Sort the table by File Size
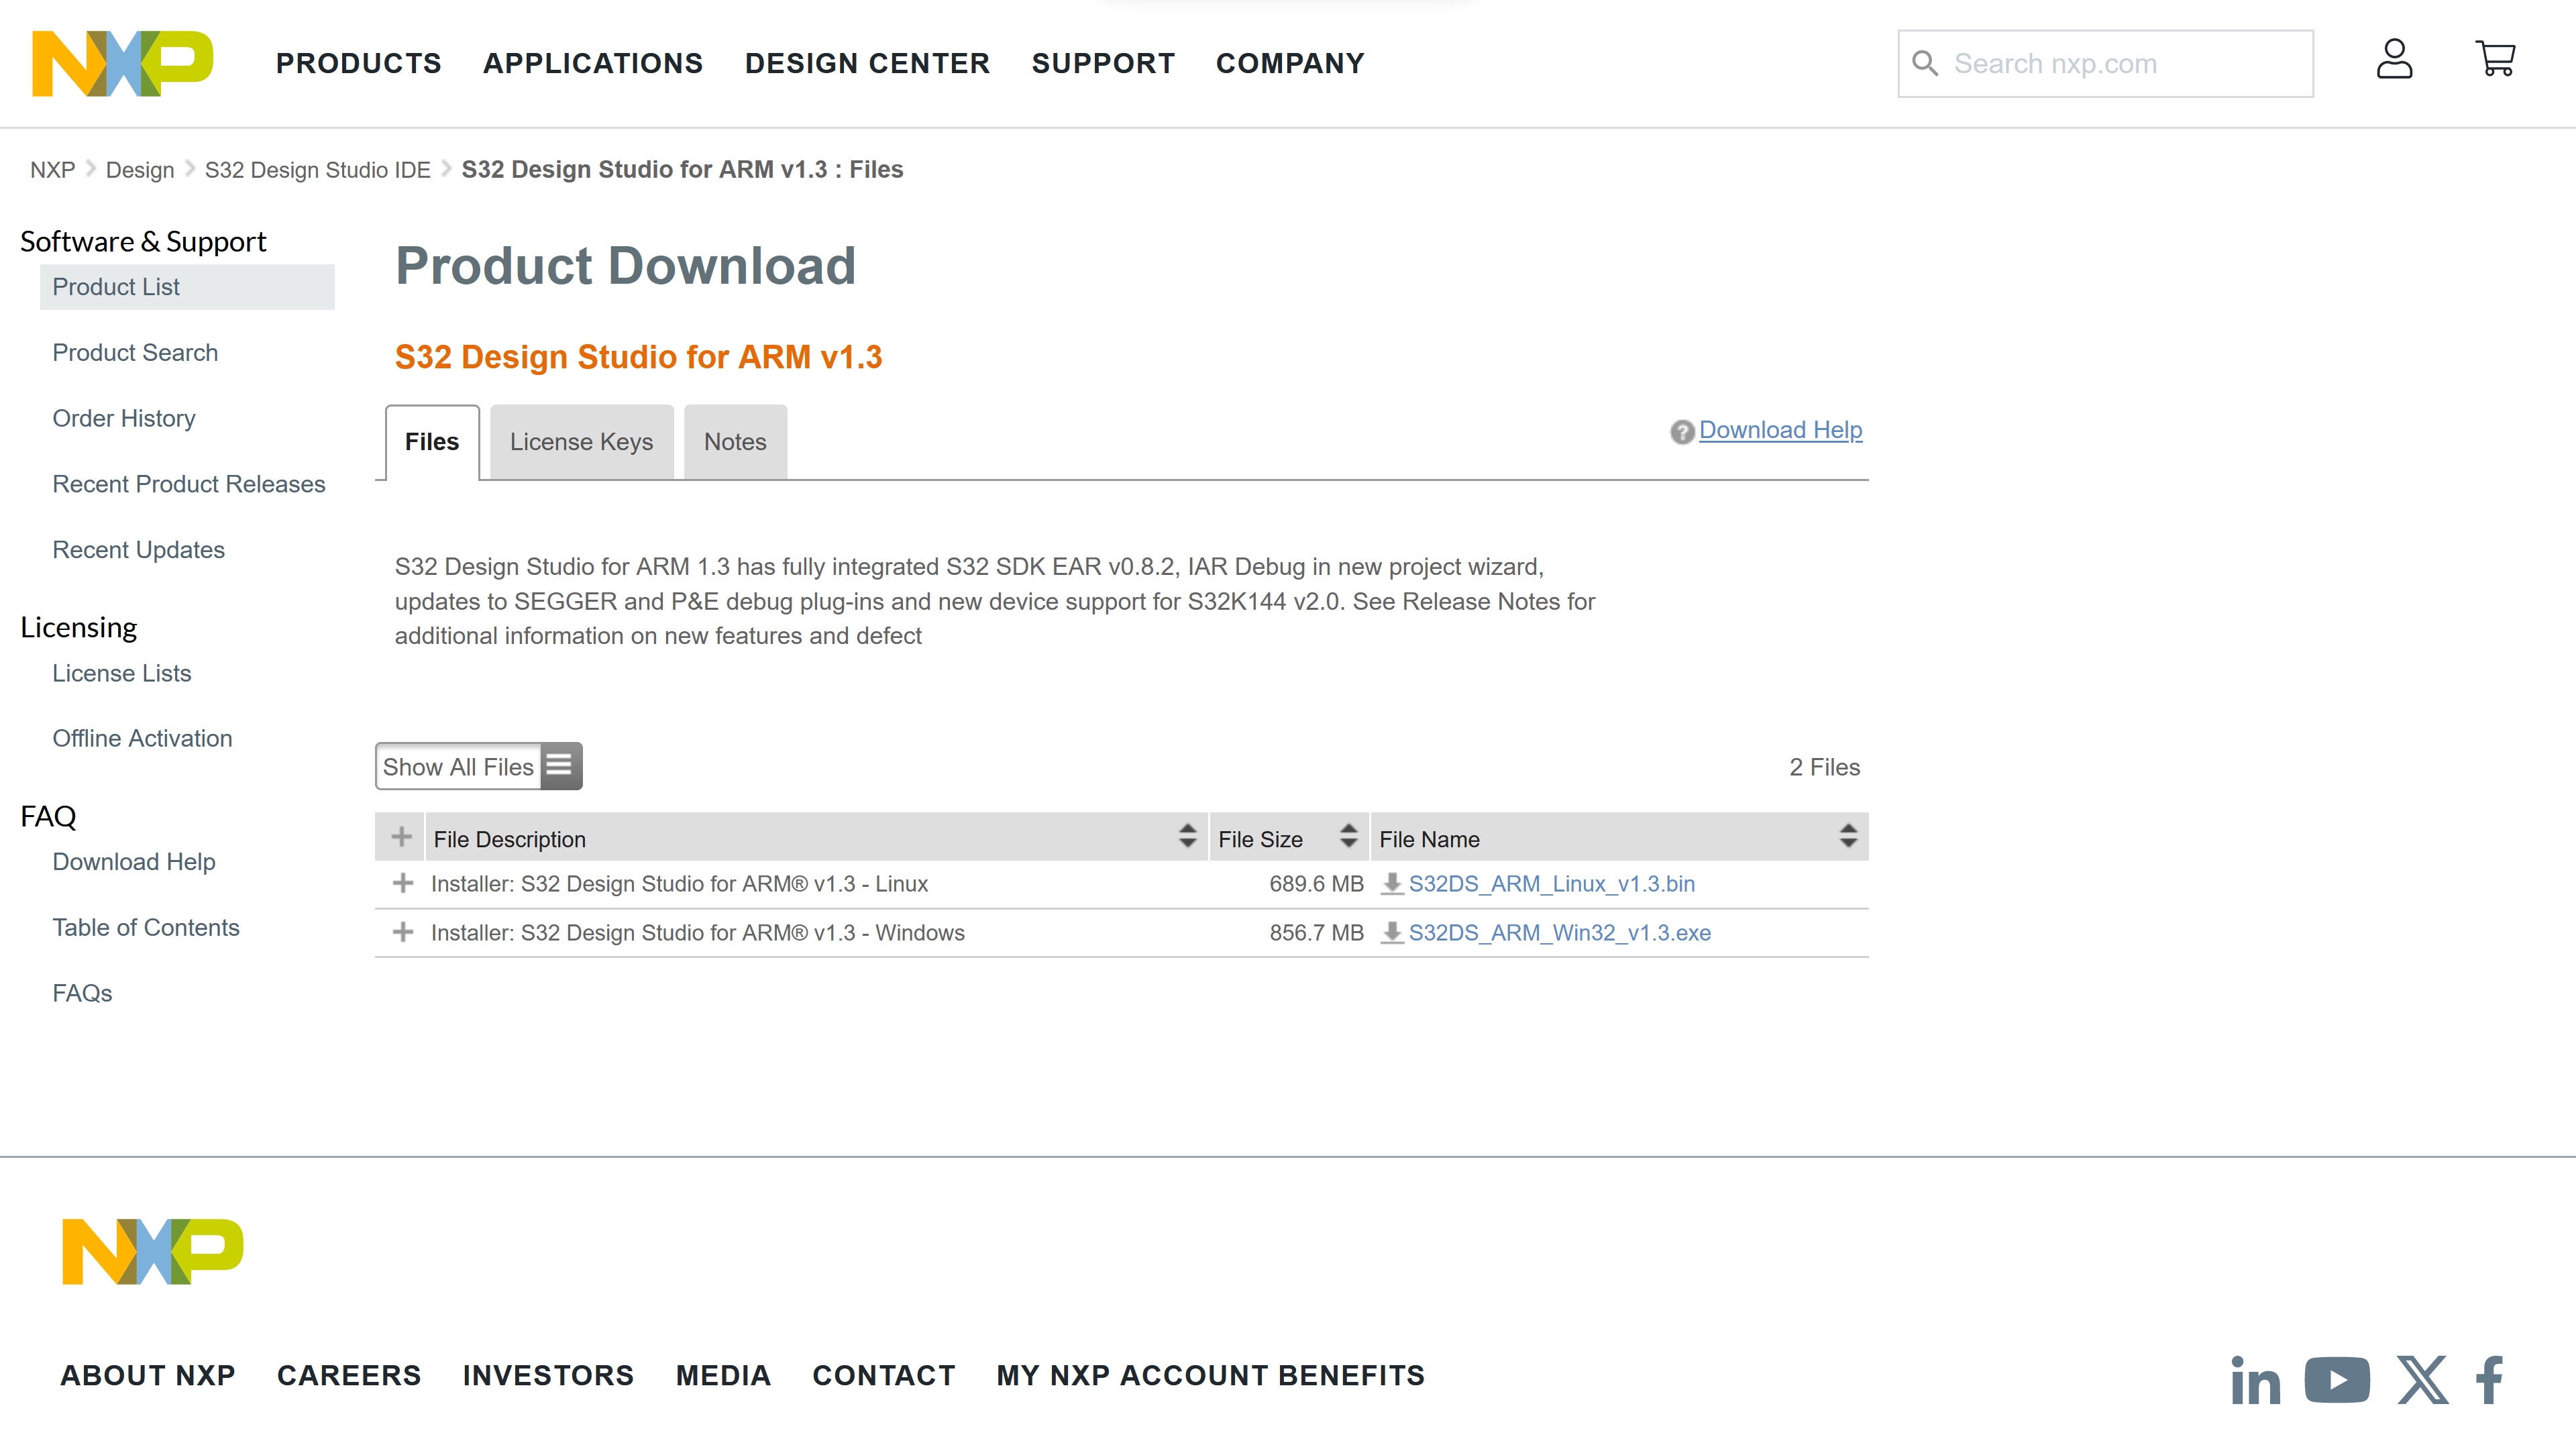2576x1449 pixels. click(x=1348, y=837)
